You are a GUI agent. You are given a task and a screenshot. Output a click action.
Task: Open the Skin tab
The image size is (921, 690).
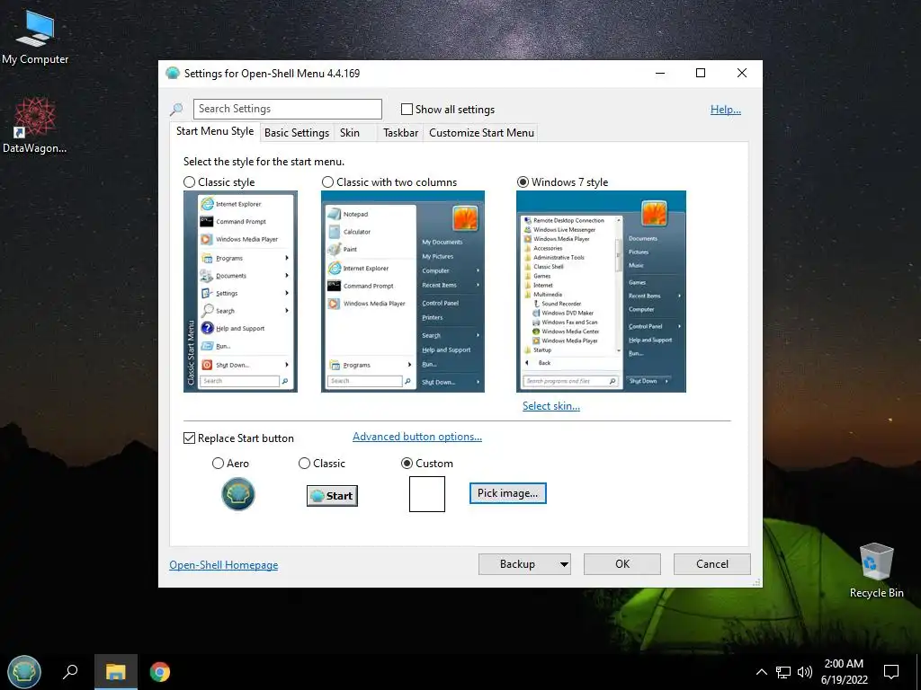(350, 133)
